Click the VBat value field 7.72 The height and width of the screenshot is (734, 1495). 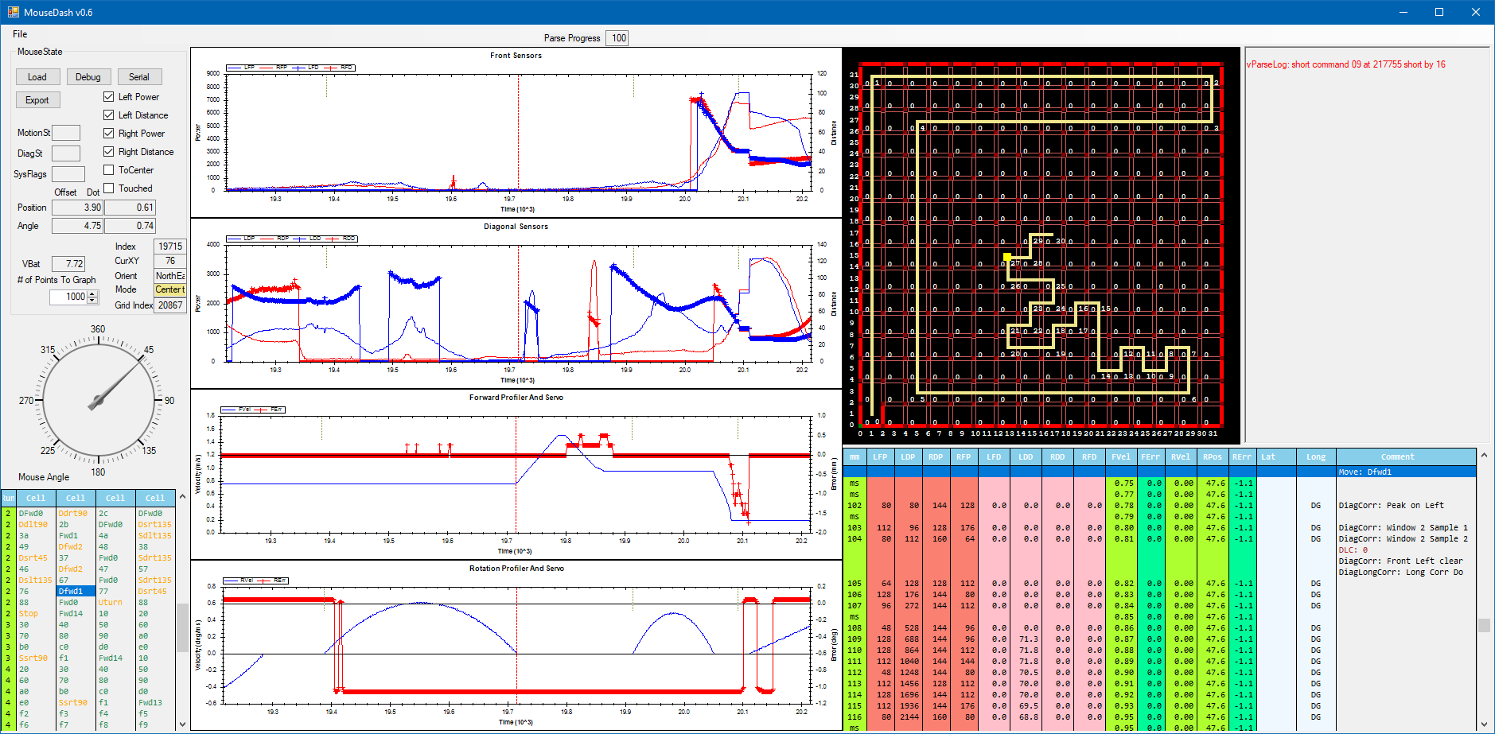tap(68, 264)
